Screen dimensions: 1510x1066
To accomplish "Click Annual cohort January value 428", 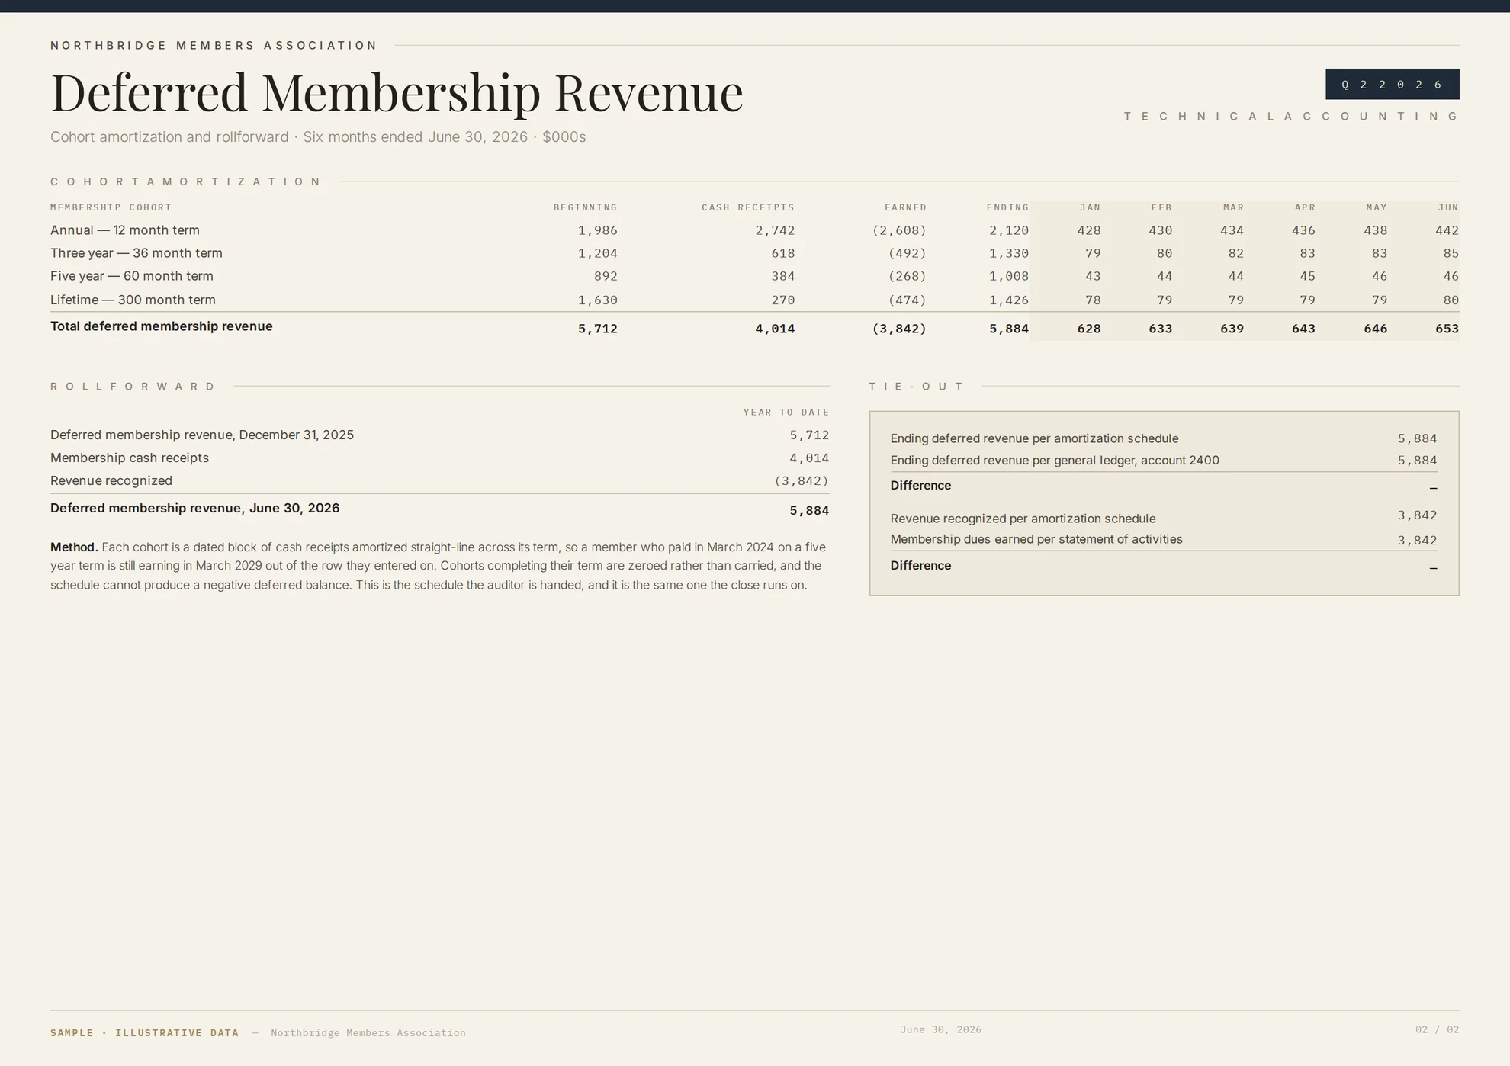I will pos(1089,230).
